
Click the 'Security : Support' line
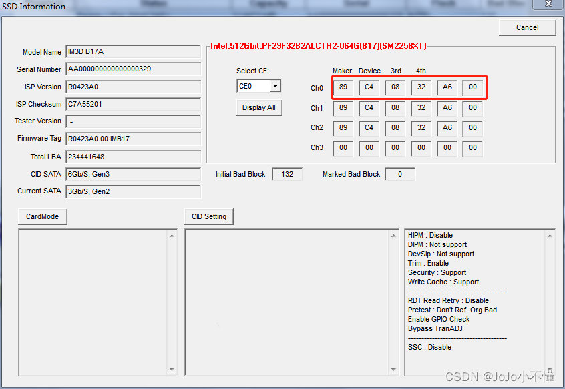[437, 272]
